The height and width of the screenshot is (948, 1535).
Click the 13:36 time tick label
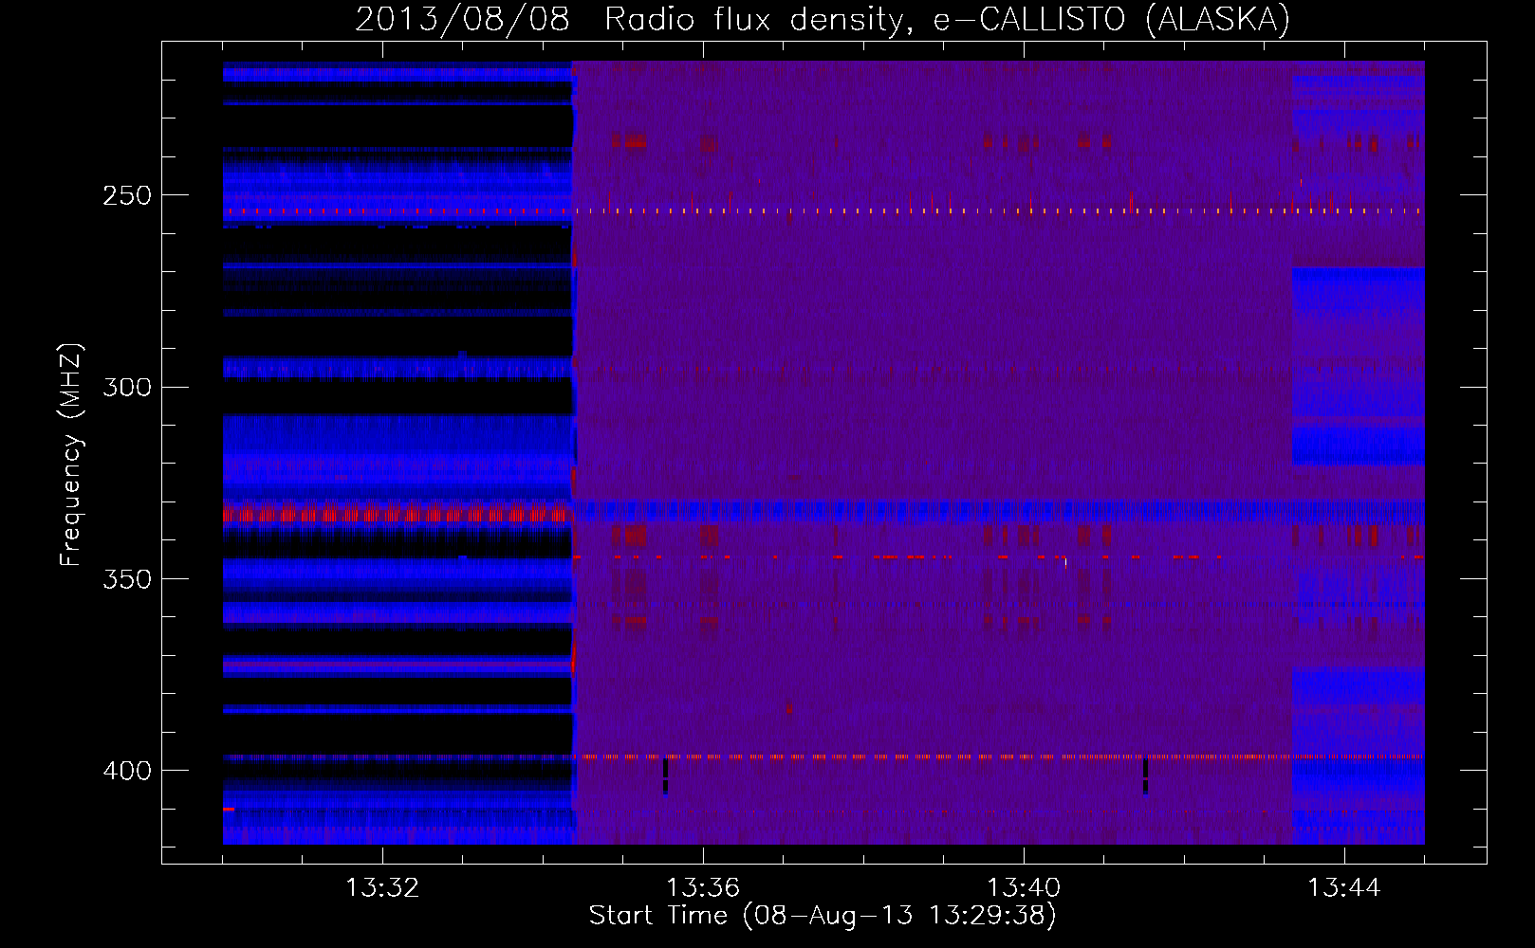pos(703,888)
